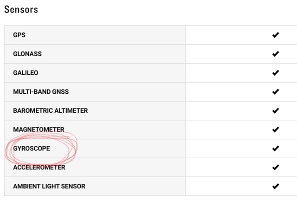Select the MAGNETOMETER label
The height and width of the screenshot is (200, 297).
tap(39, 129)
